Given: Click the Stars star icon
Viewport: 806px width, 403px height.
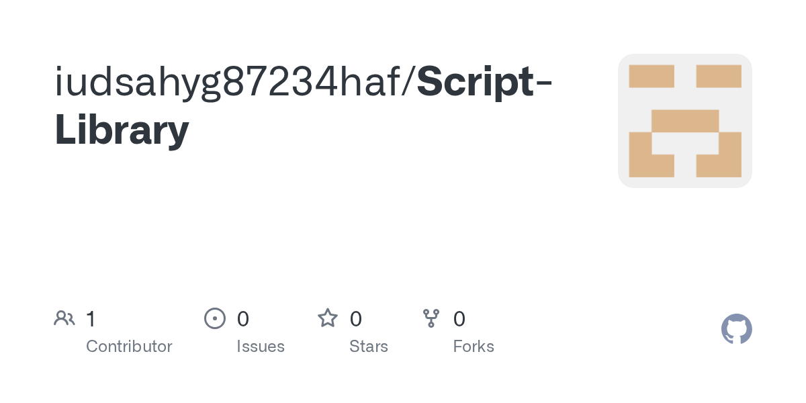Looking at the screenshot, I should pyautogui.click(x=328, y=318).
